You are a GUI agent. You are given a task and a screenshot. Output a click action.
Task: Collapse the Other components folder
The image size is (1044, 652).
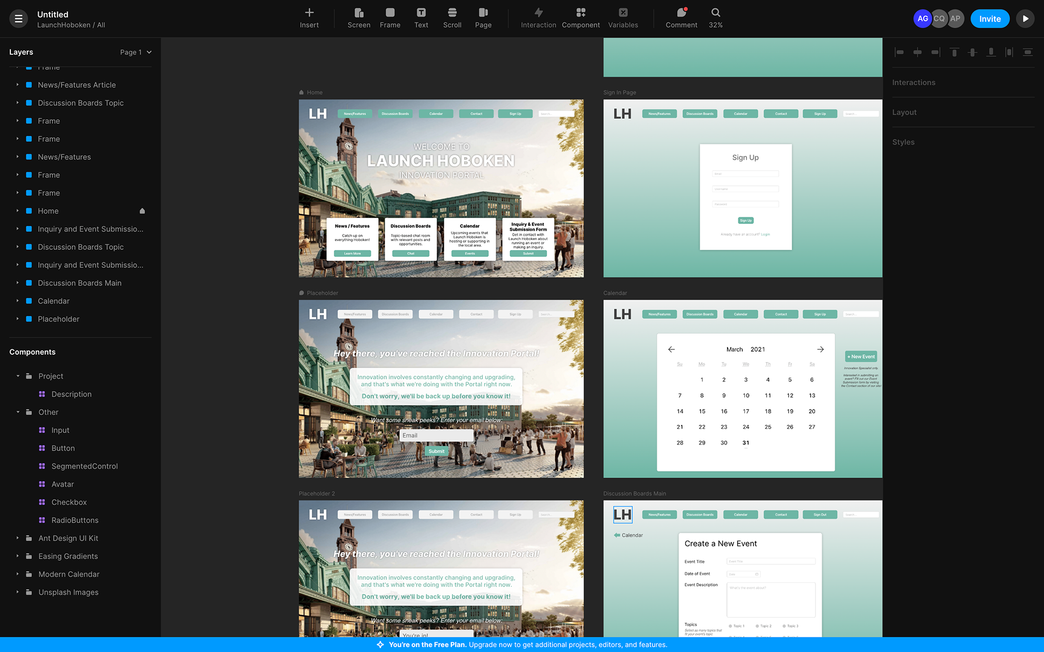18,412
